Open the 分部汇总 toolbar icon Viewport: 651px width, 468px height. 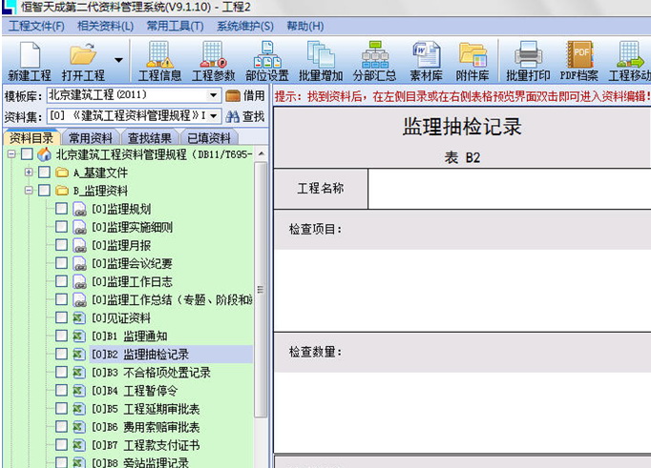point(374,54)
